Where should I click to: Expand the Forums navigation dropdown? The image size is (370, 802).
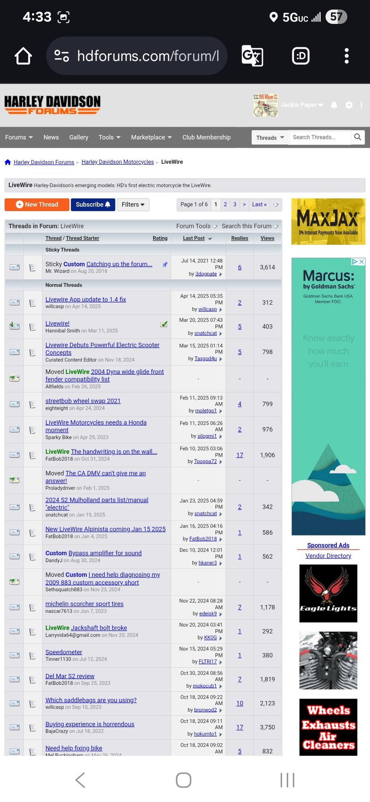19,137
